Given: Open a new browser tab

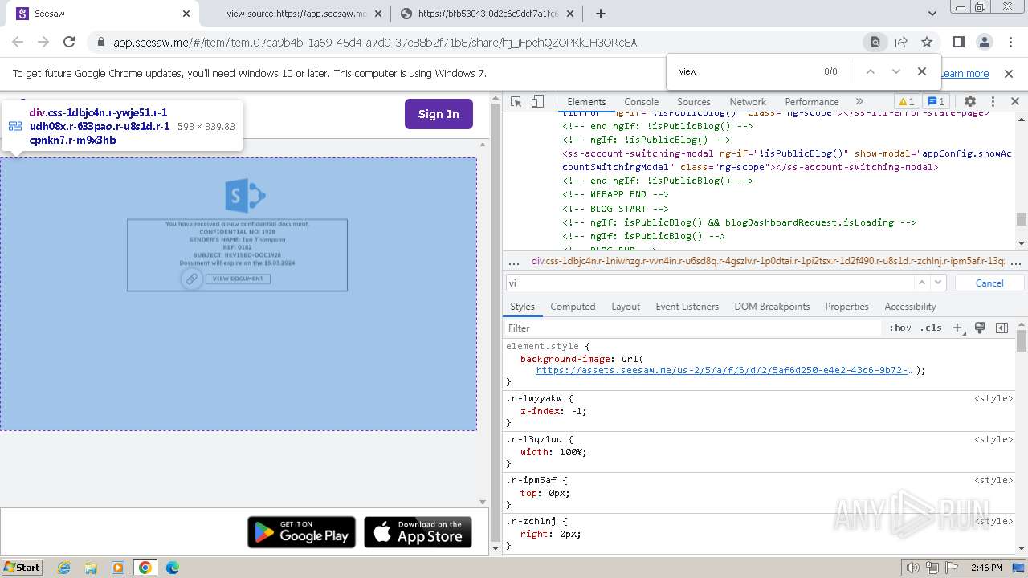Looking at the screenshot, I should click(x=601, y=14).
